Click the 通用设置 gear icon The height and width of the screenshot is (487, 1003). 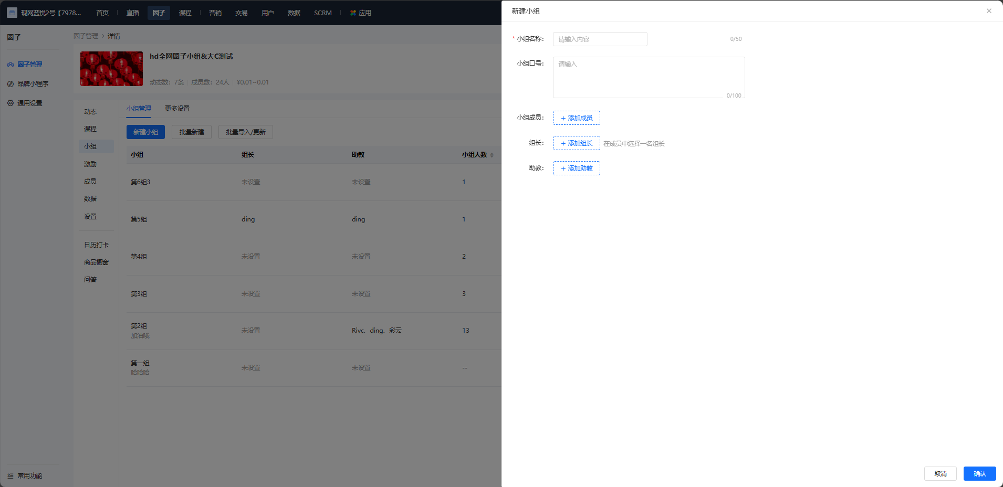[11, 103]
